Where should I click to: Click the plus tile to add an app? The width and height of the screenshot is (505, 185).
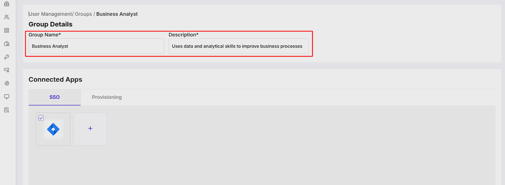point(90,129)
